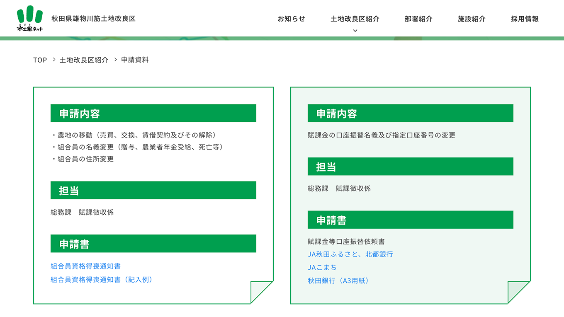Go to TOP via breadcrumb
This screenshot has width=564, height=317.
40,60
